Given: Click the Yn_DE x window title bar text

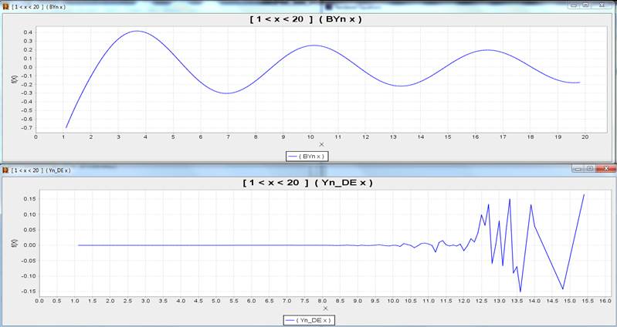Looking at the screenshot, I should pyautogui.click(x=41, y=170).
